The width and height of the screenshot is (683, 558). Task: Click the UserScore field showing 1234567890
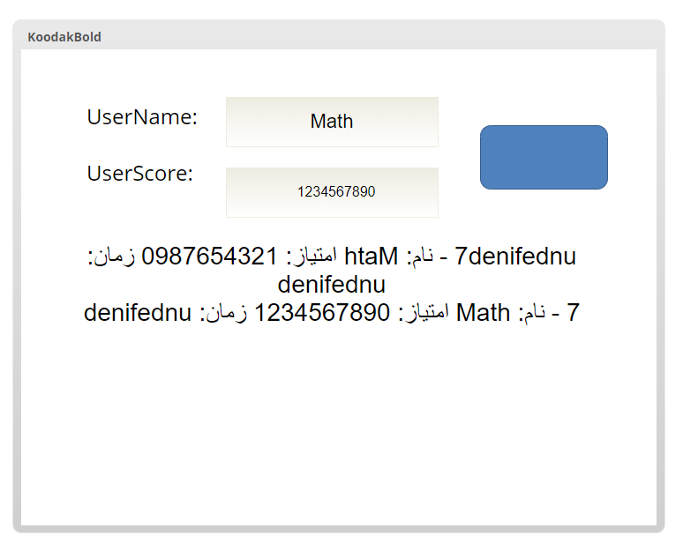tap(332, 192)
